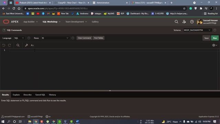Image resolution: width=220 pixels, height=124 pixels.
Task: Open the Andromo bookmark
Action: (82, 14)
